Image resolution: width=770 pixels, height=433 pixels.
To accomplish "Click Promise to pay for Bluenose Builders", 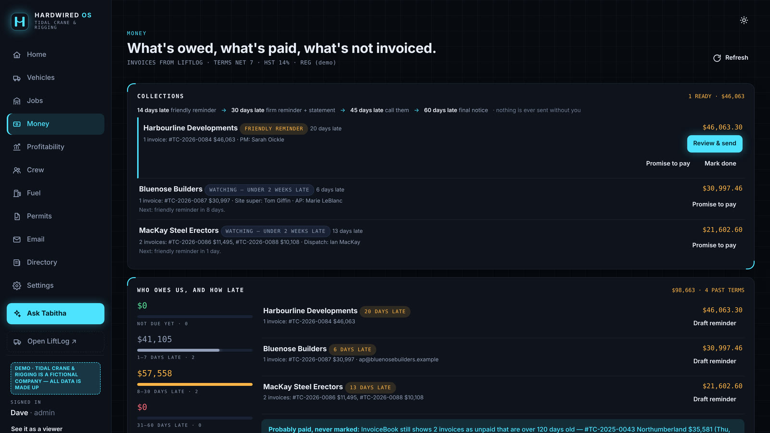I will (714, 204).
